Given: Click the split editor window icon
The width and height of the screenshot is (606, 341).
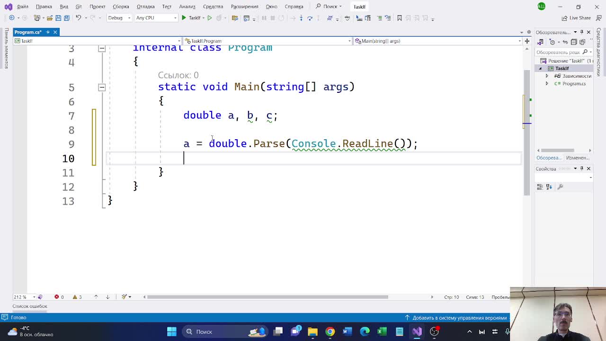Looking at the screenshot, I should [x=527, y=41].
